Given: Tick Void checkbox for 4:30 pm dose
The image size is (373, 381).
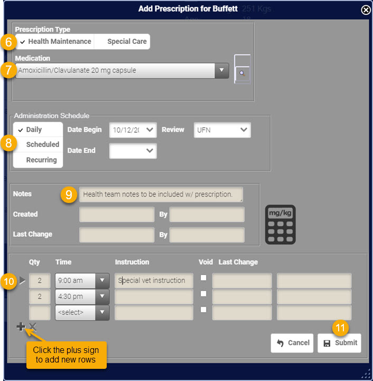Looking at the screenshot, I should 203,293.
